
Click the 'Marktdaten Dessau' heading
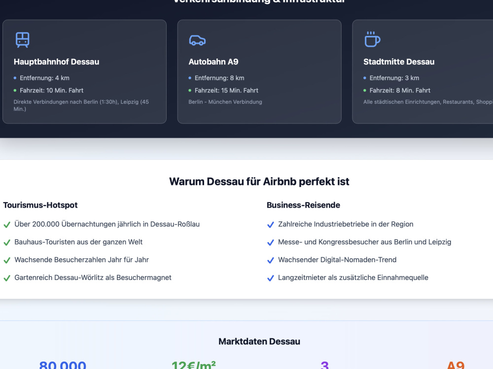pos(259,341)
